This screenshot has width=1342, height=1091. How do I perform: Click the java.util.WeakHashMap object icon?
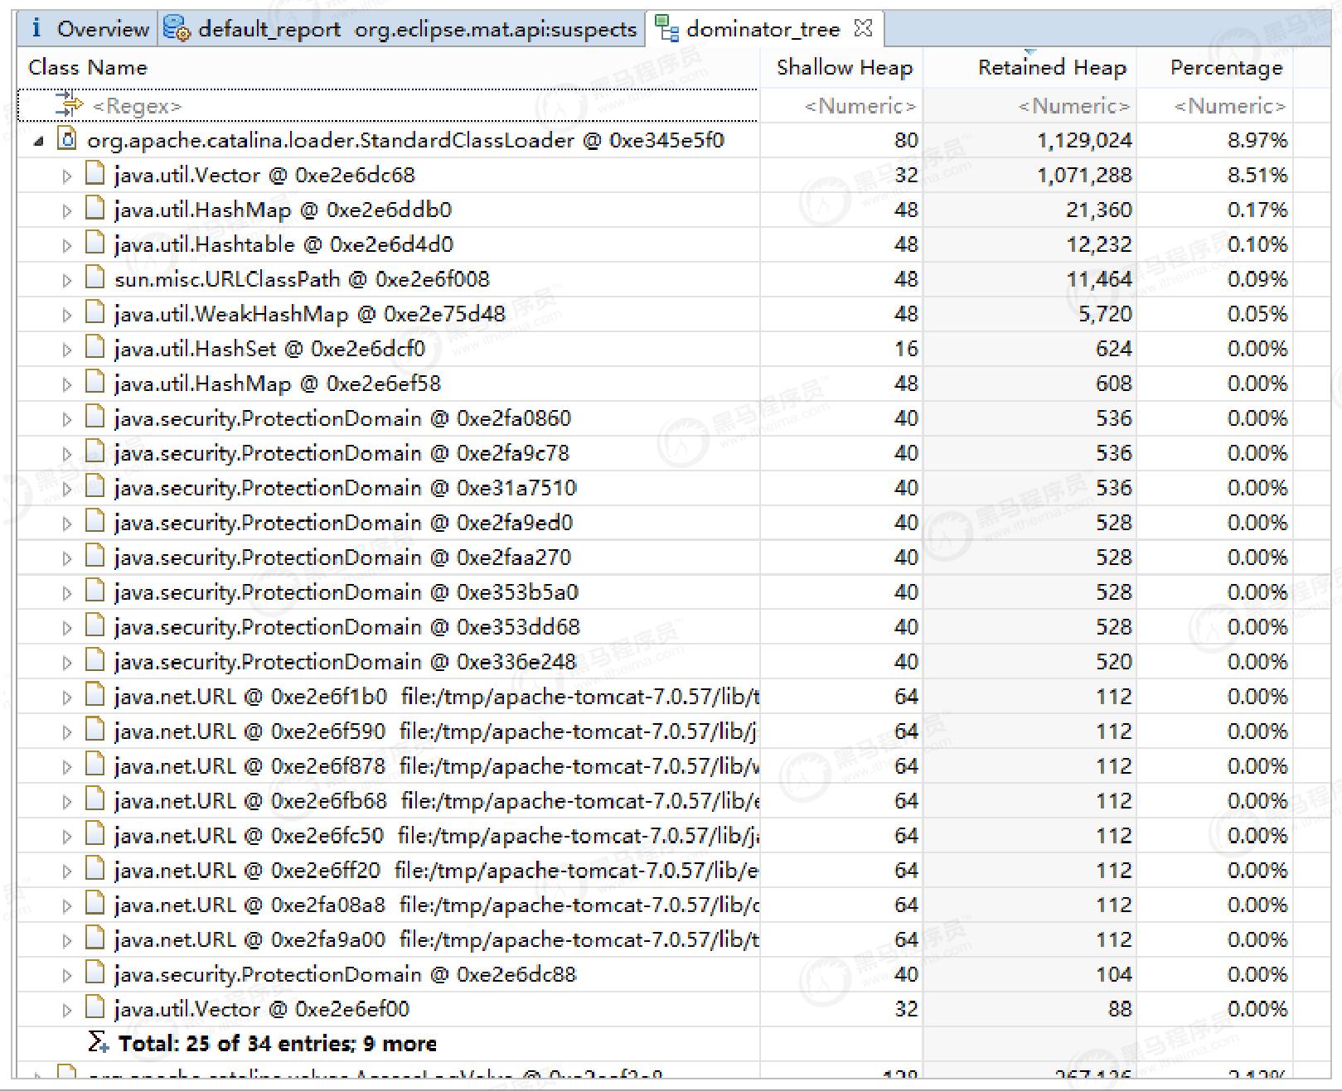tap(96, 314)
